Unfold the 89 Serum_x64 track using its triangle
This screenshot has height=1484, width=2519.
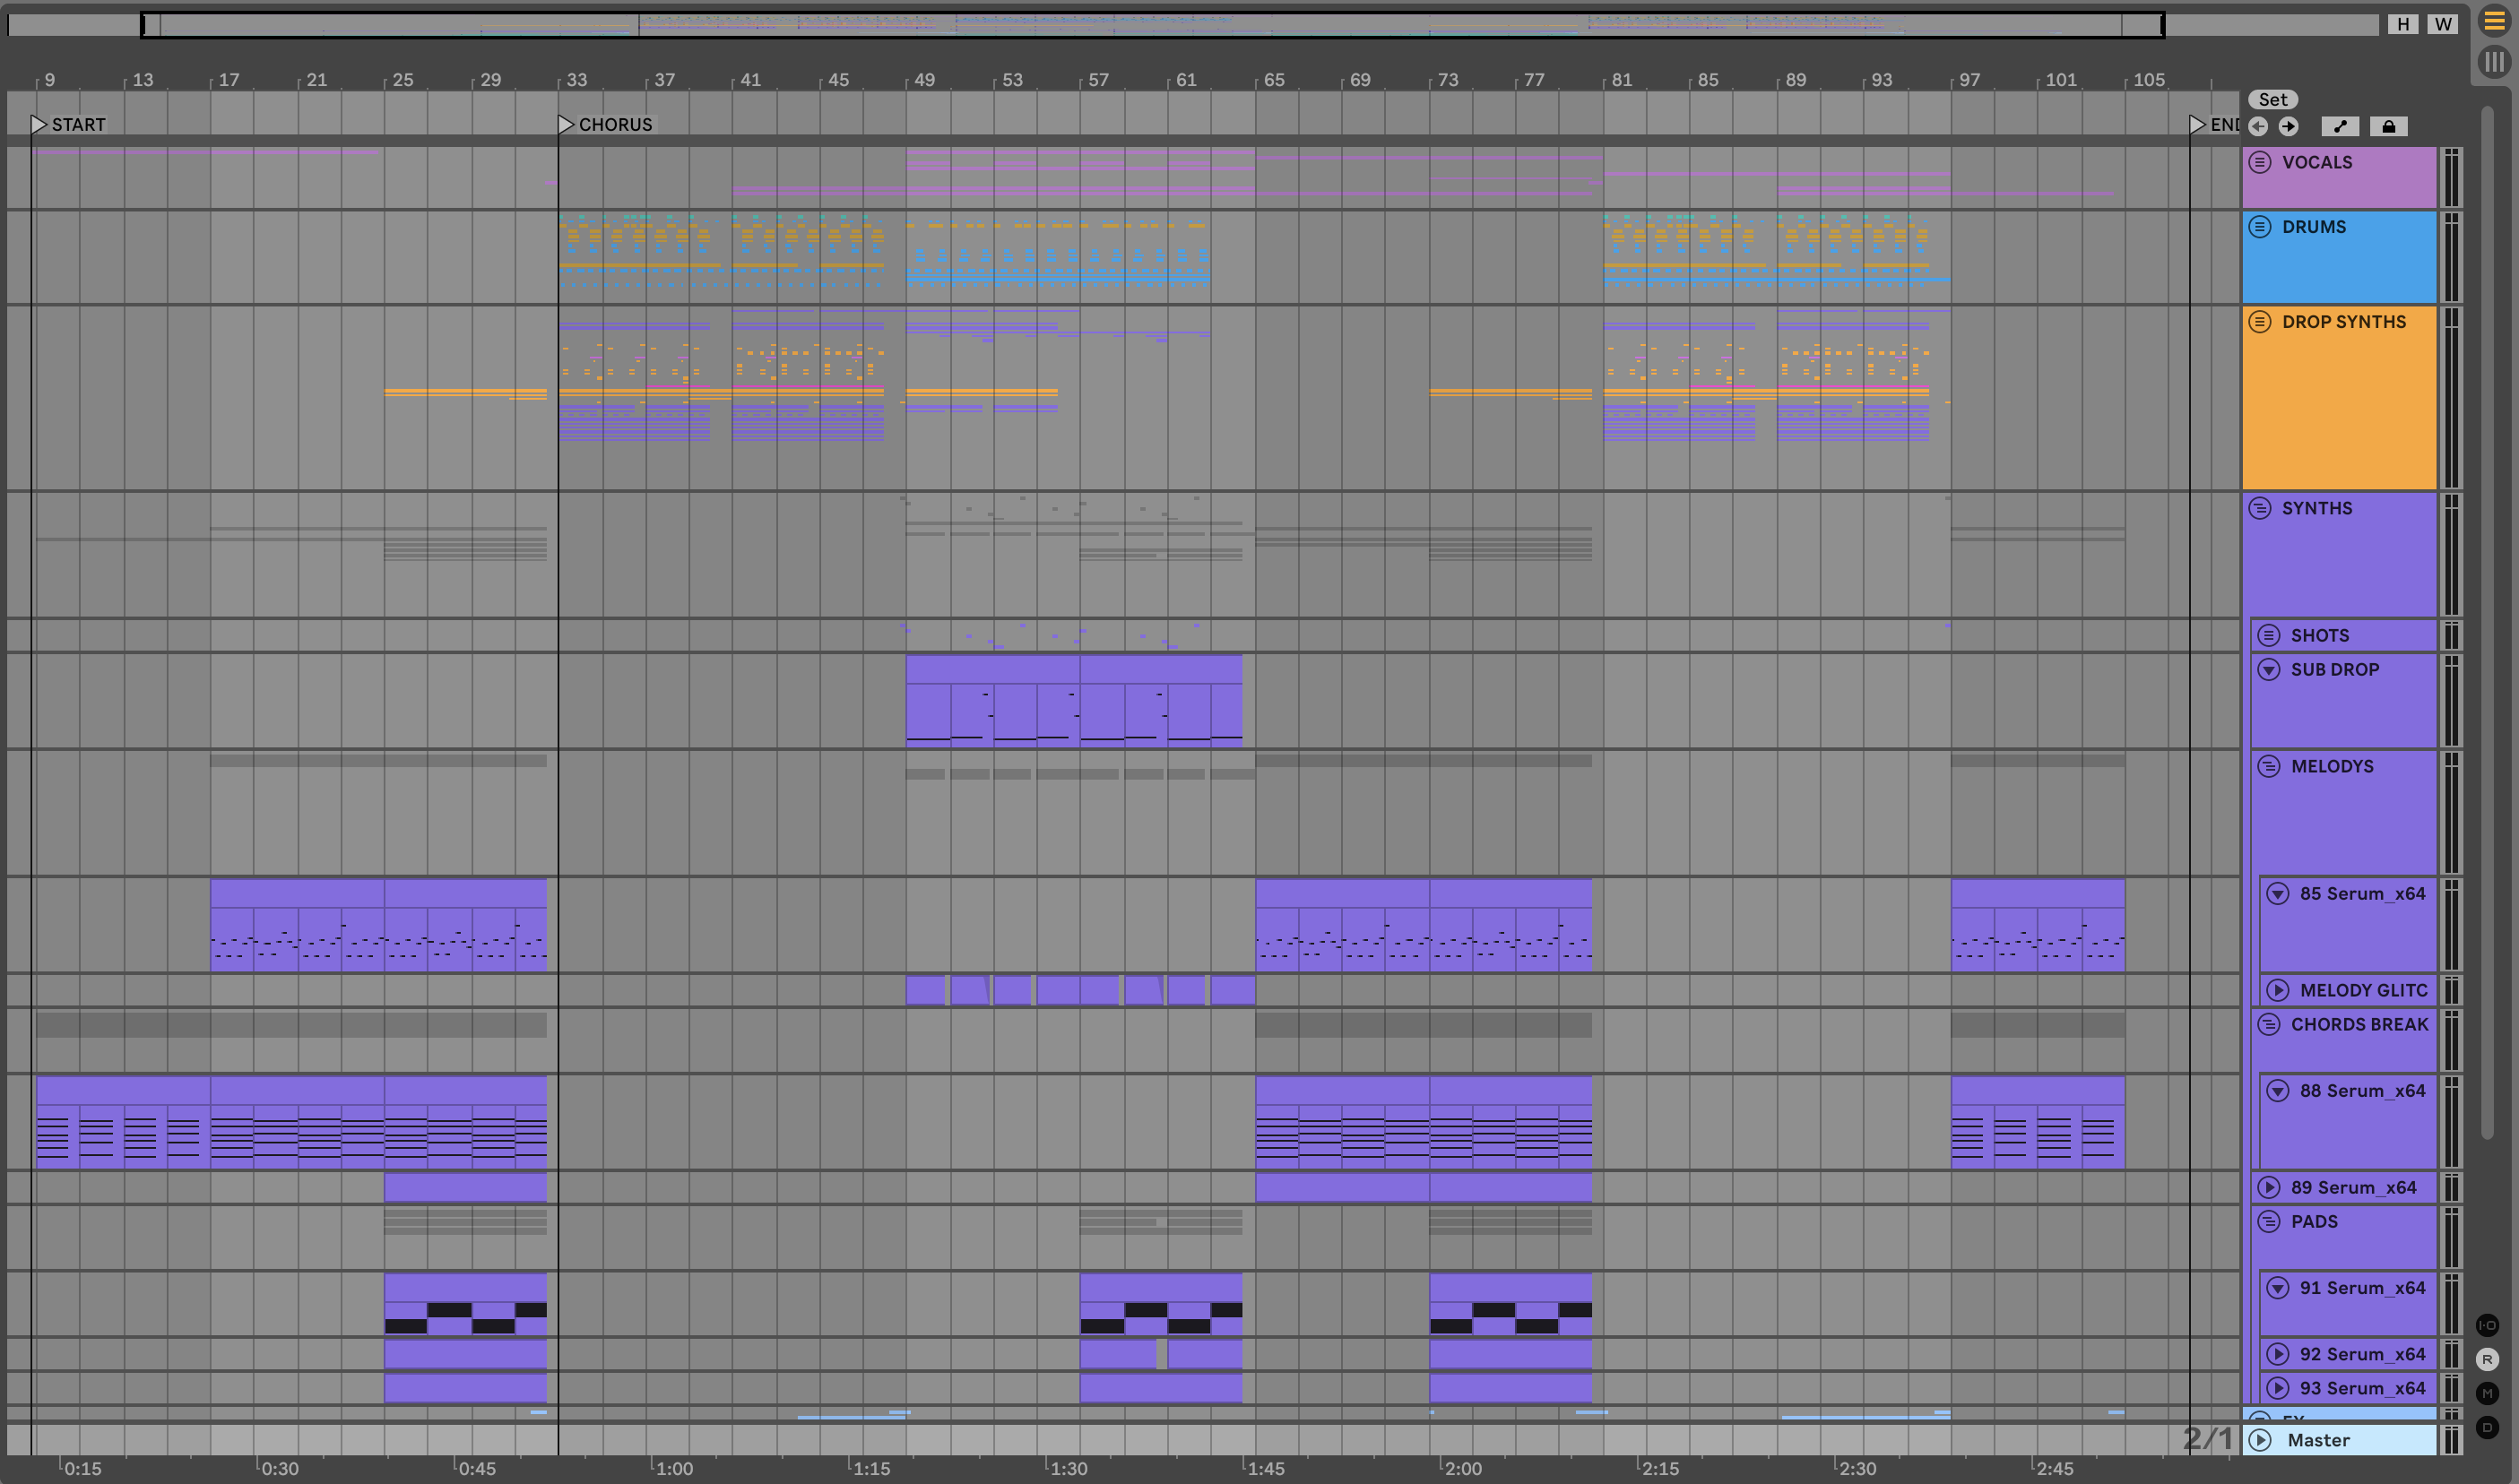point(2269,1187)
